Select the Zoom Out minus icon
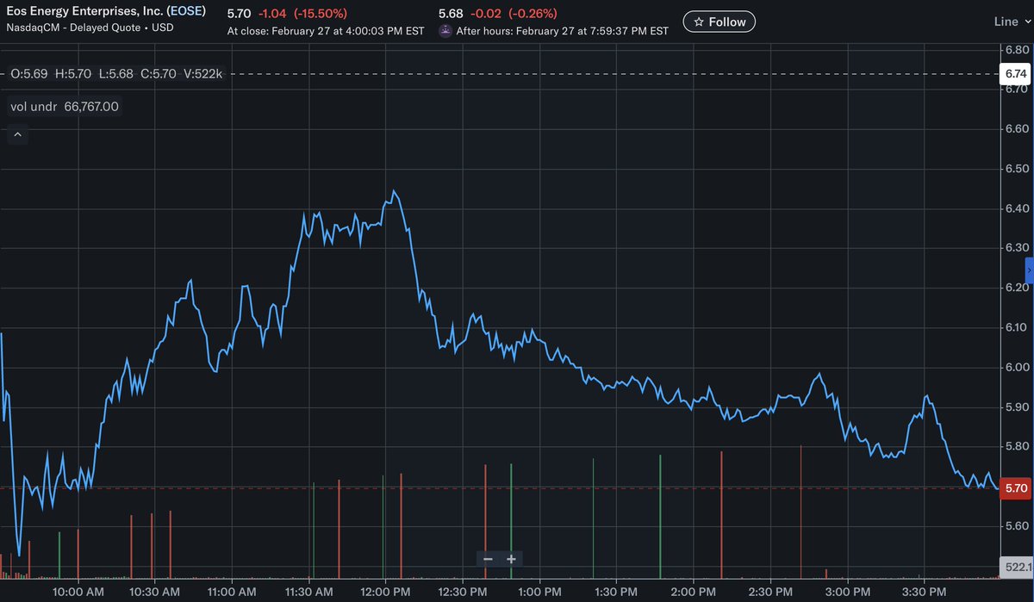 [x=488, y=559]
